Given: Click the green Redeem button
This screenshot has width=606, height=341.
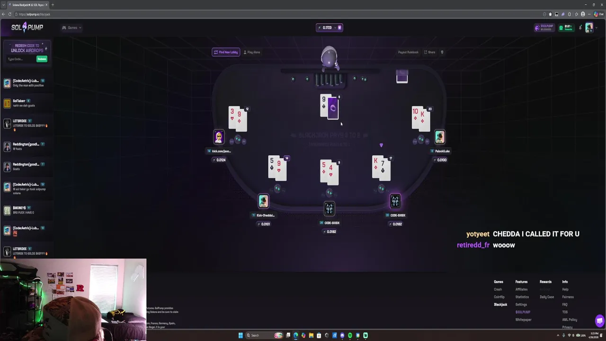Looking at the screenshot, I should click(x=42, y=59).
